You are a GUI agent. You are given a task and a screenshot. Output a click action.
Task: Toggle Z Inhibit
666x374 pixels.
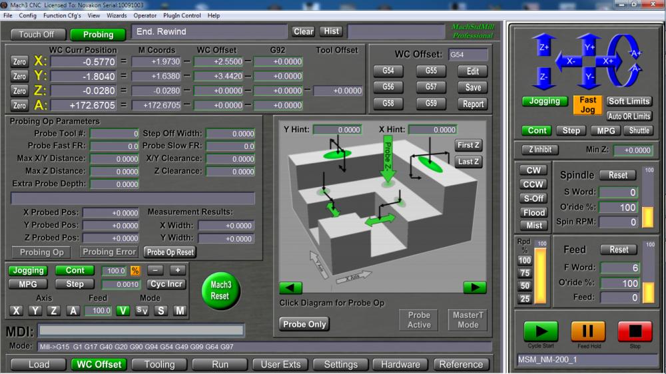pyautogui.click(x=540, y=150)
